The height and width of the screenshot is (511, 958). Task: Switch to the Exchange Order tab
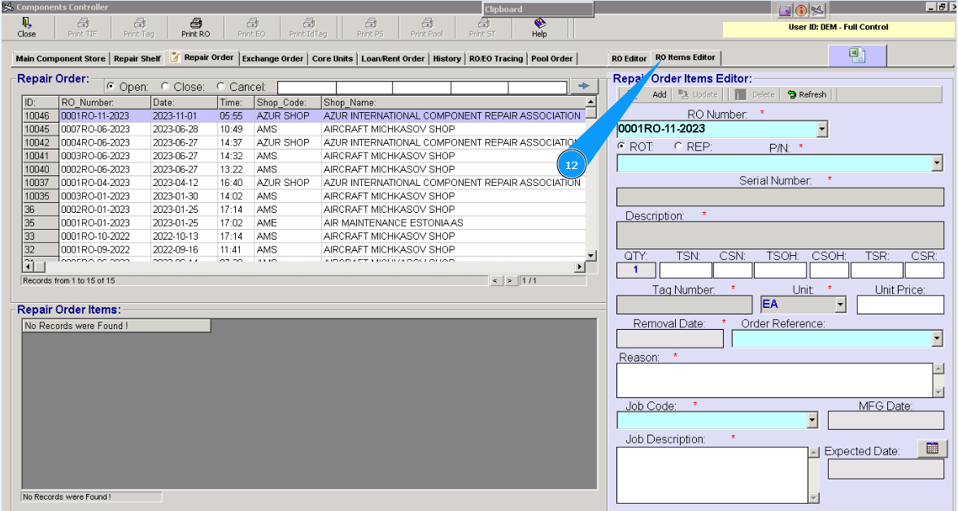pos(272,58)
